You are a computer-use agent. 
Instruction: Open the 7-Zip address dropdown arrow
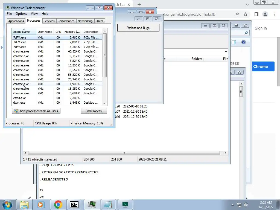click(226, 52)
